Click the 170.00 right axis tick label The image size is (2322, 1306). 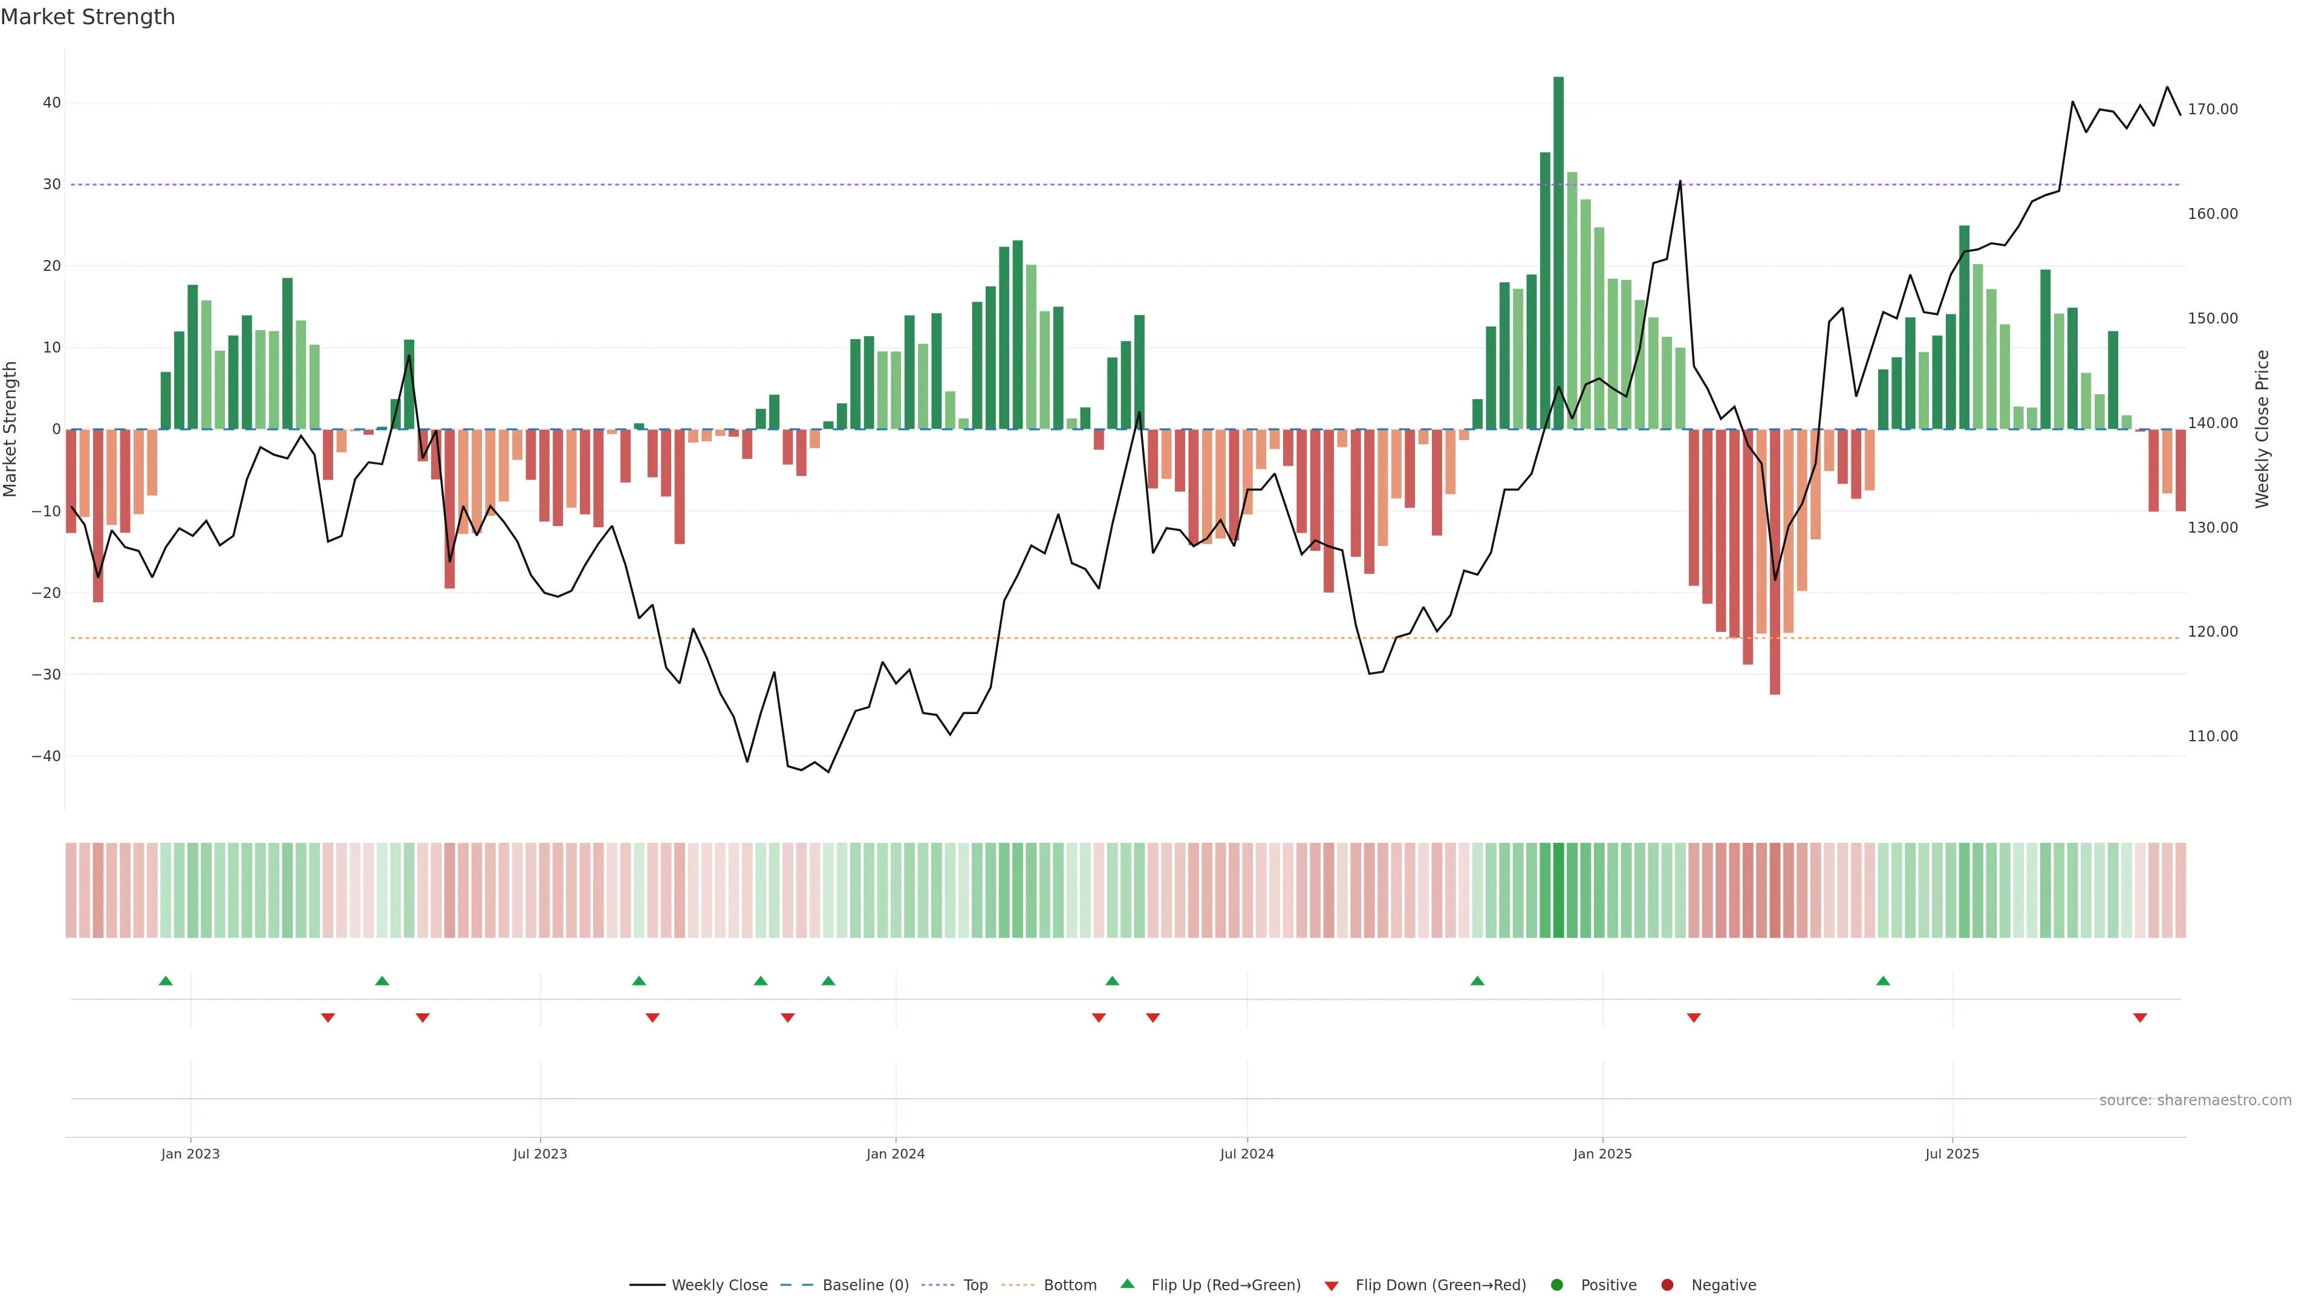pyautogui.click(x=2212, y=109)
